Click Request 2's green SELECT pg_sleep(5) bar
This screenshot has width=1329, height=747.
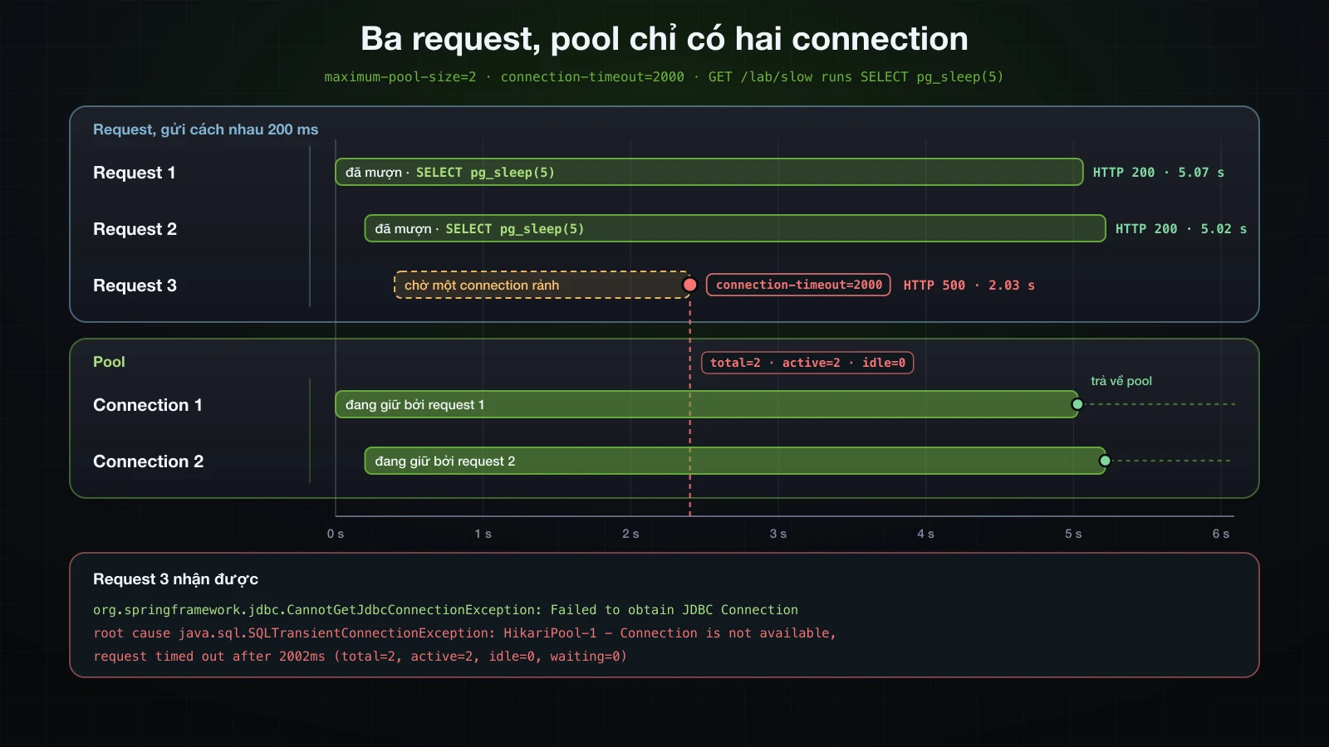point(735,228)
